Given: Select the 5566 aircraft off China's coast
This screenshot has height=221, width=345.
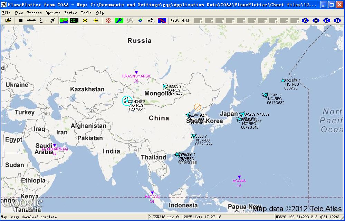Looking at the screenshot, I should point(193,136).
